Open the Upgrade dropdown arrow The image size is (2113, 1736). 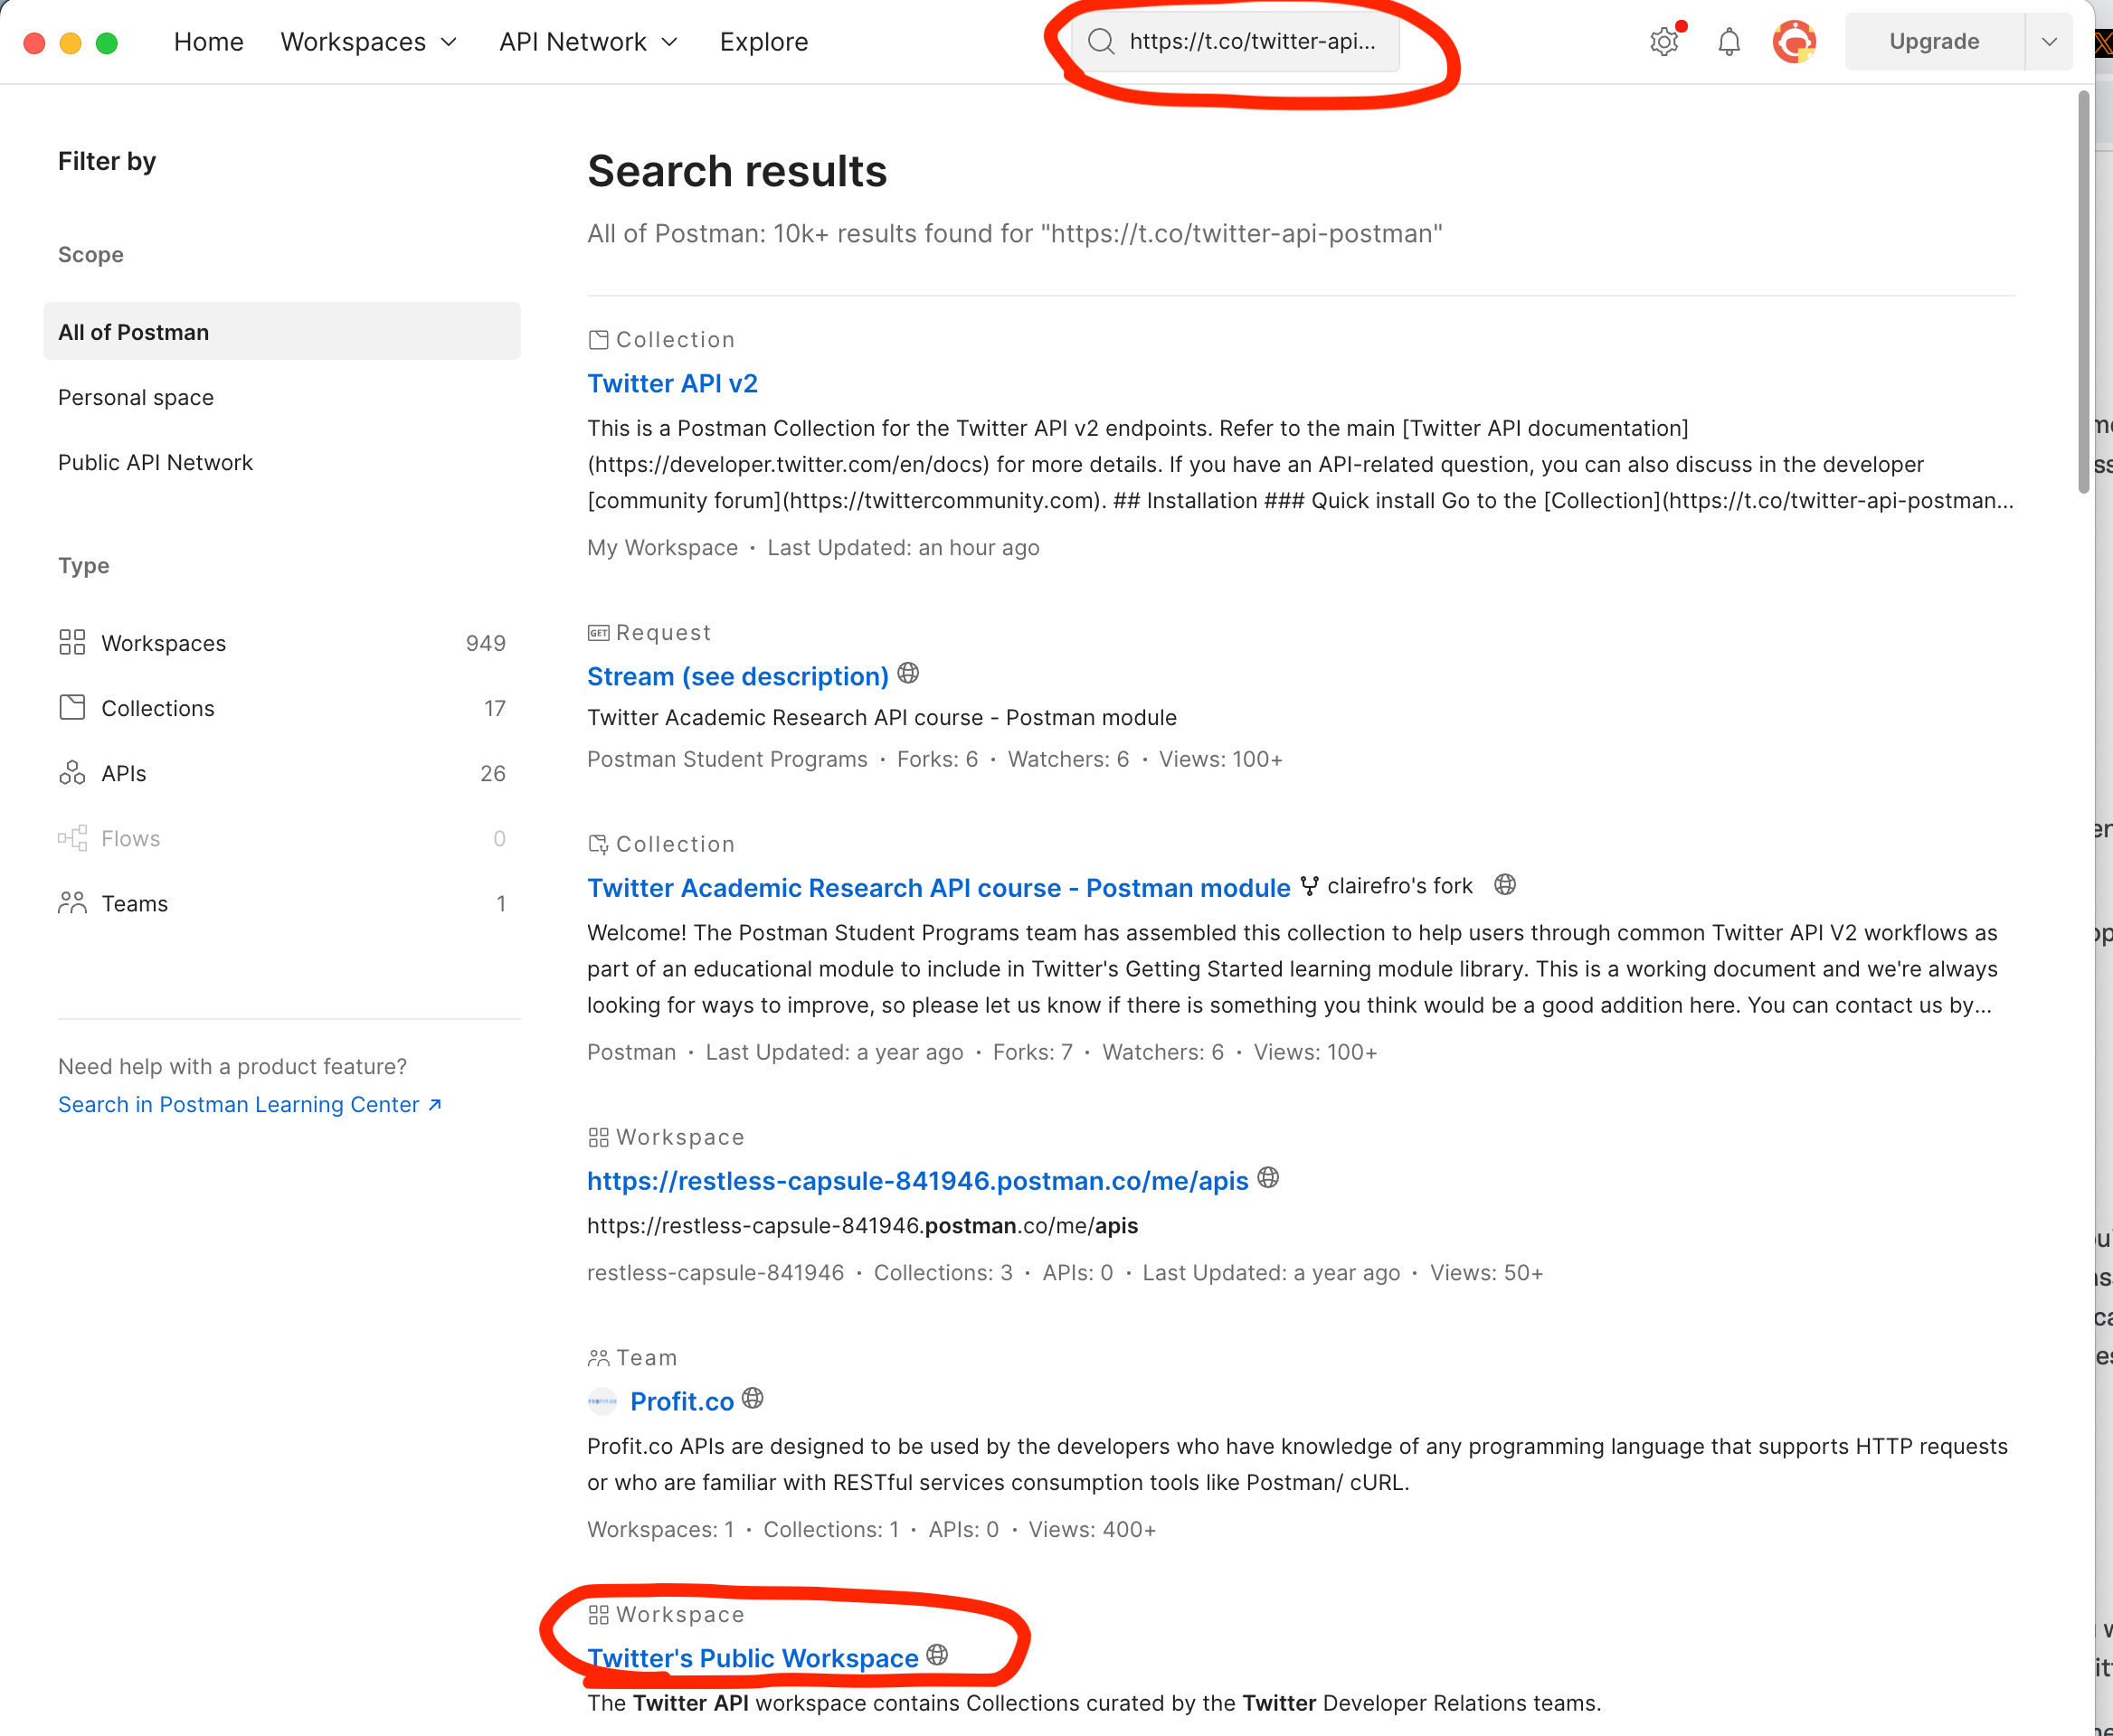(2048, 42)
